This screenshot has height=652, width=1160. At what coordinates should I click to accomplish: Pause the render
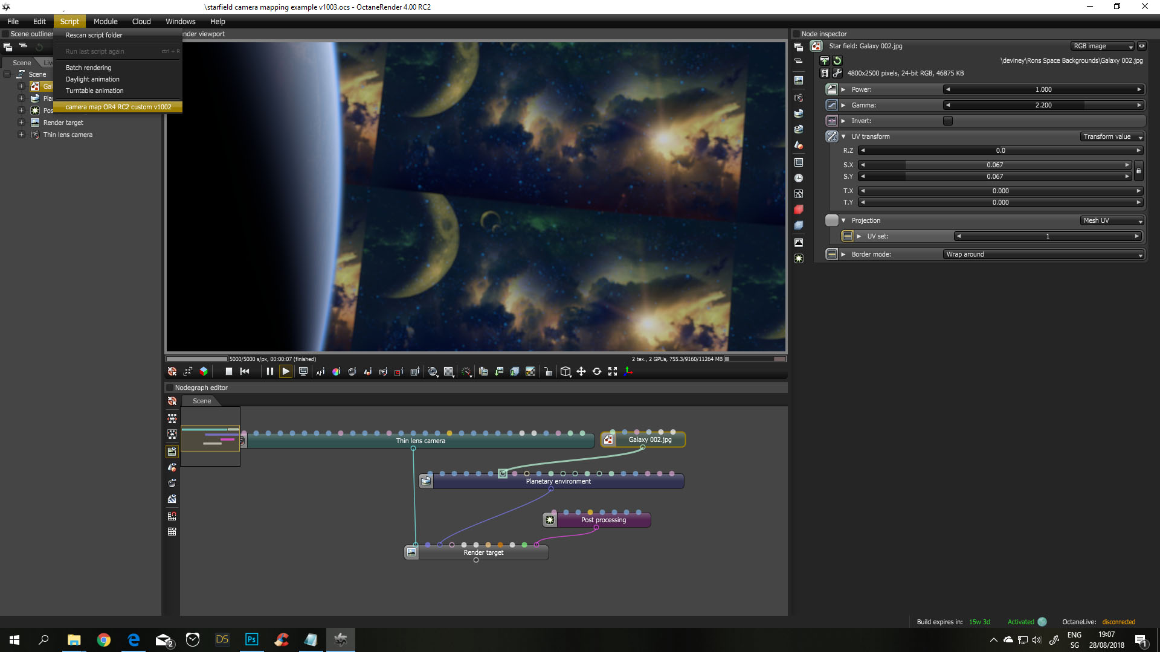(x=269, y=372)
